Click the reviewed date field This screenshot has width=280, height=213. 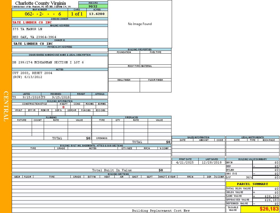coord(61,97)
